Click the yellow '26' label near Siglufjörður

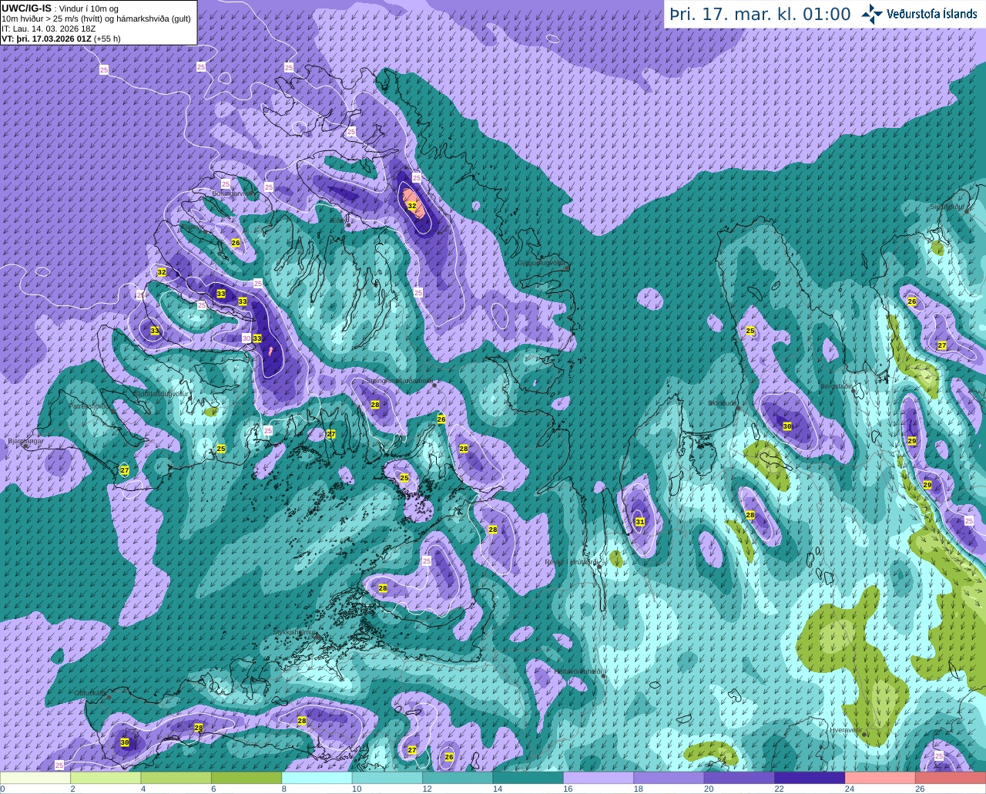(x=912, y=301)
